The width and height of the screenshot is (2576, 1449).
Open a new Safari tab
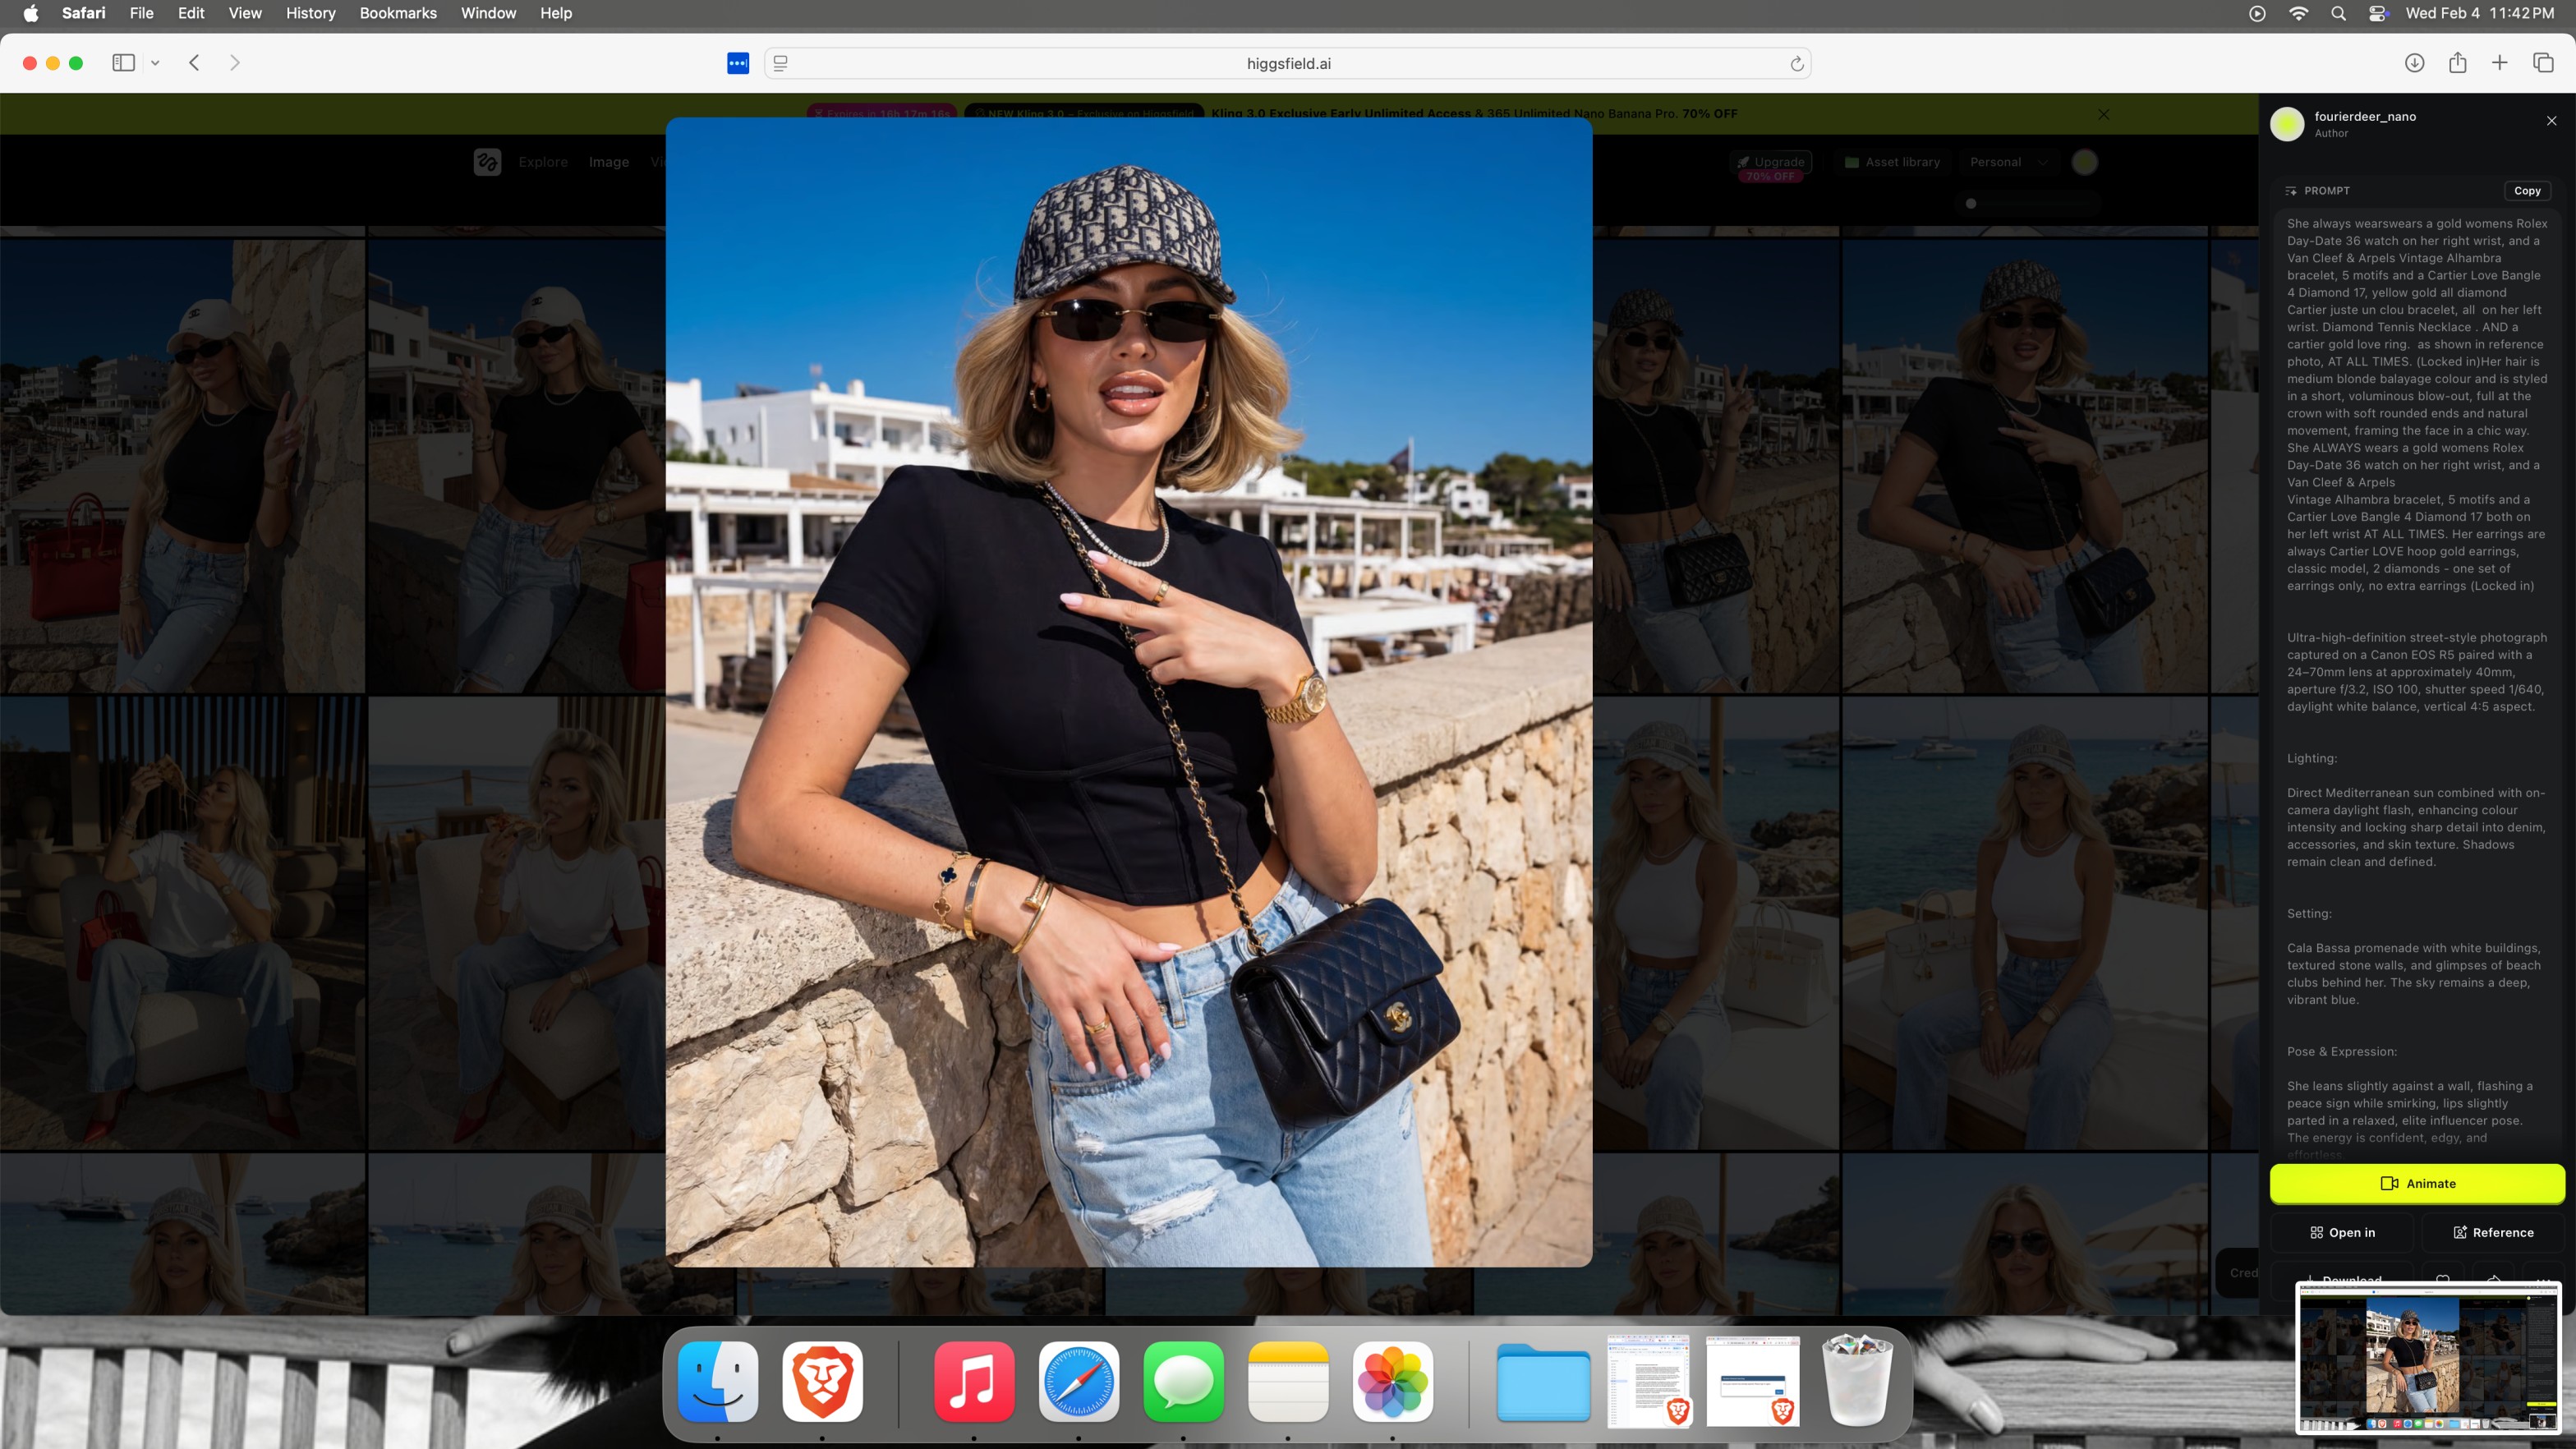(x=2499, y=63)
